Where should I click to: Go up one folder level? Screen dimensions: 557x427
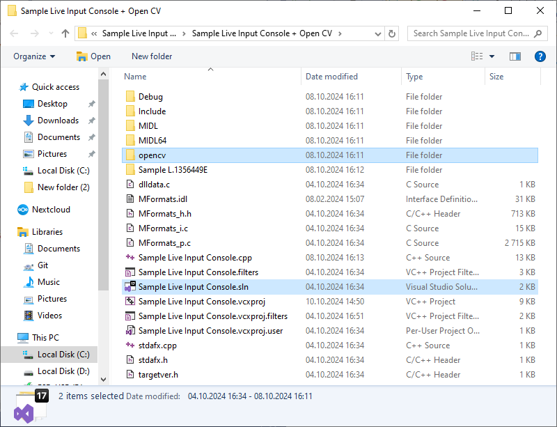point(65,33)
